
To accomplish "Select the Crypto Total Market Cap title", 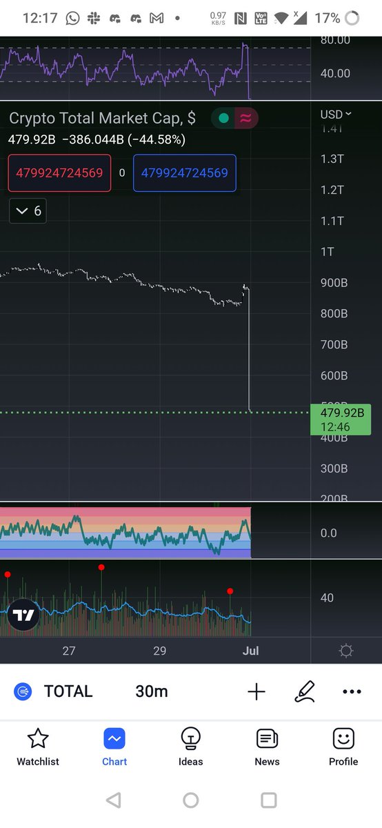I will (103, 118).
